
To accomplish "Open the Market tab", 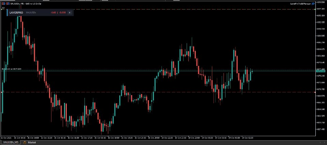I will (32, 143).
